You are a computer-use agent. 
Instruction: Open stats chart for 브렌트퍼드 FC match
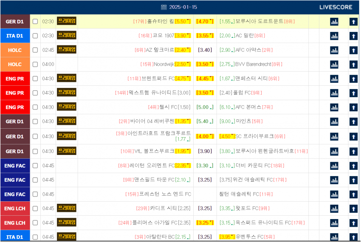click(334, 79)
